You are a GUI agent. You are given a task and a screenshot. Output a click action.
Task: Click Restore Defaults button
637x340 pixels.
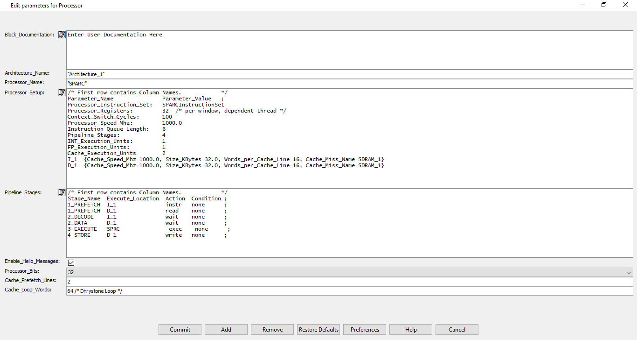pyautogui.click(x=318, y=329)
